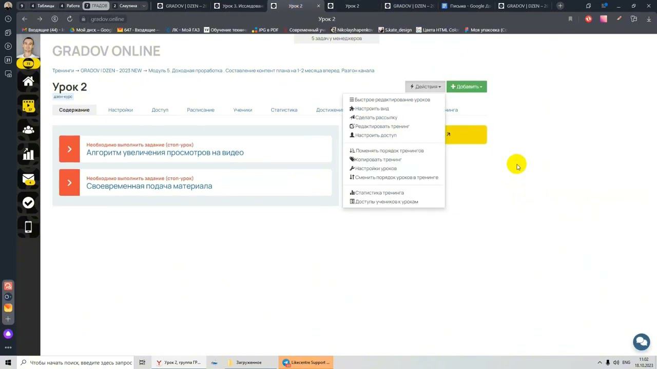Open the mail envelope icon in sidebar
The width and height of the screenshot is (657, 369).
tap(28, 179)
